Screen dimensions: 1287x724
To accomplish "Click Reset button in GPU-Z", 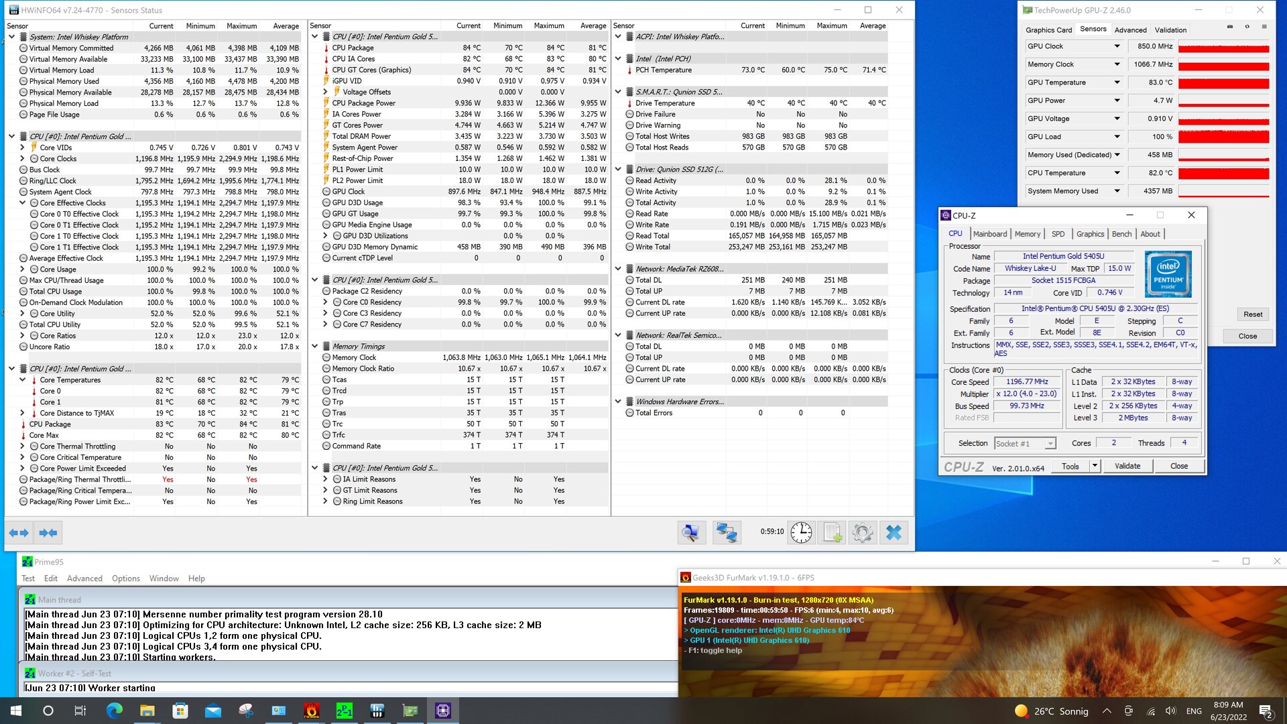I will point(1252,314).
